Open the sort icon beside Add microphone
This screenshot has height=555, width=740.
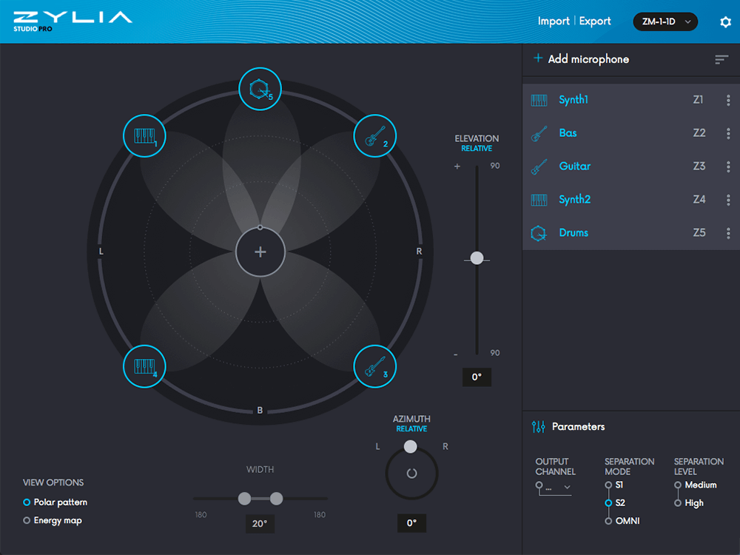pyautogui.click(x=721, y=59)
